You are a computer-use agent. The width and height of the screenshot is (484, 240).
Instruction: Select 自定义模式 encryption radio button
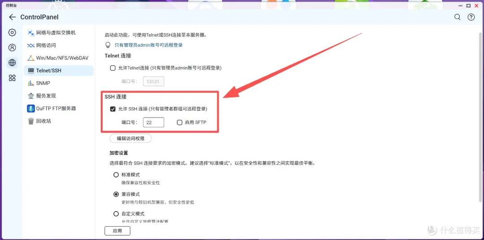(116, 214)
